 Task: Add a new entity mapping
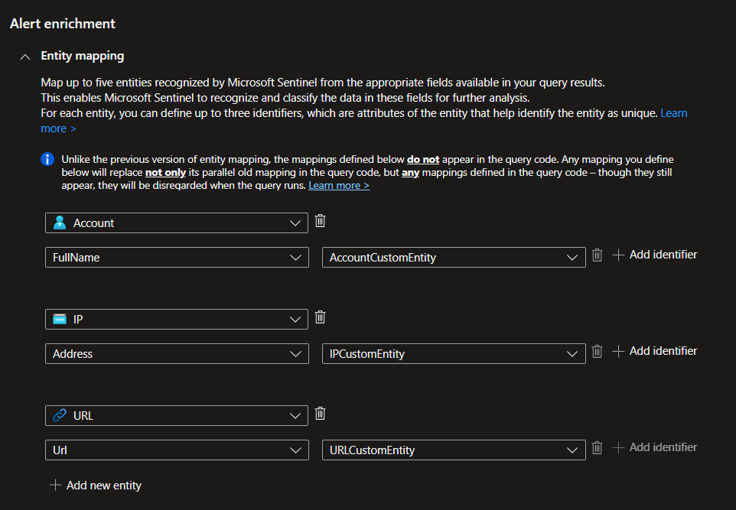96,485
